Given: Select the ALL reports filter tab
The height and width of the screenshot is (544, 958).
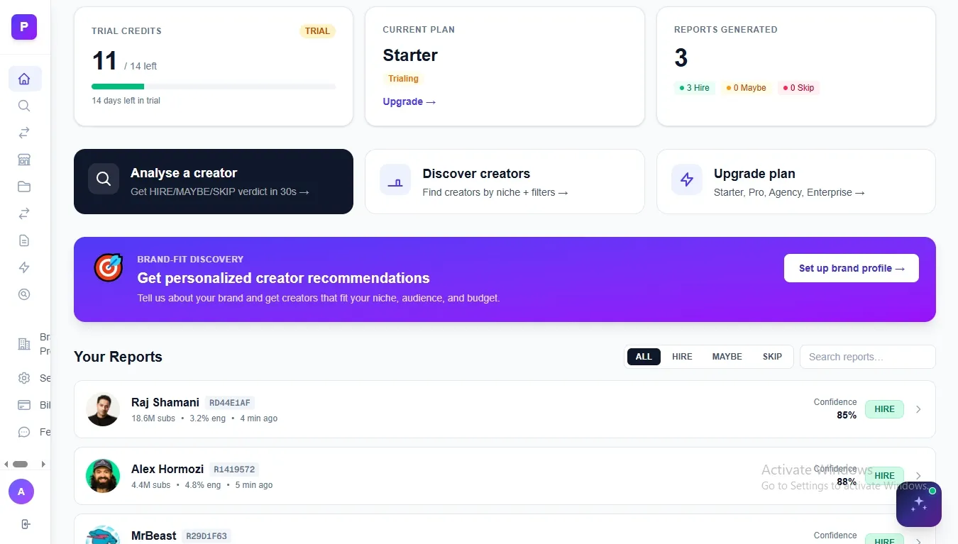Looking at the screenshot, I should click(x=644, y=357).
